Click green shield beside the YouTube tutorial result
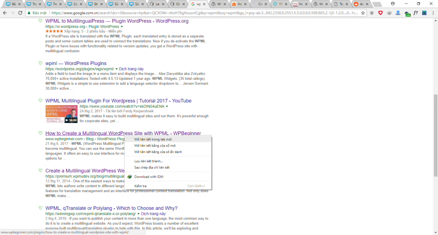The width and height of the screenshot is (438, 235). (41, 100)
